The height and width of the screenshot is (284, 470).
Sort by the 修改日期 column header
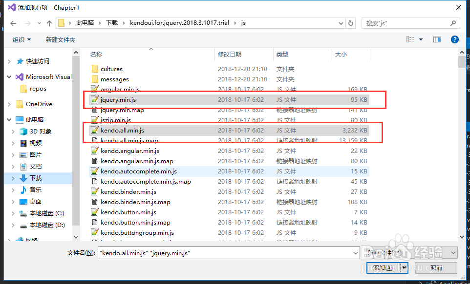(x=230, y=54)
